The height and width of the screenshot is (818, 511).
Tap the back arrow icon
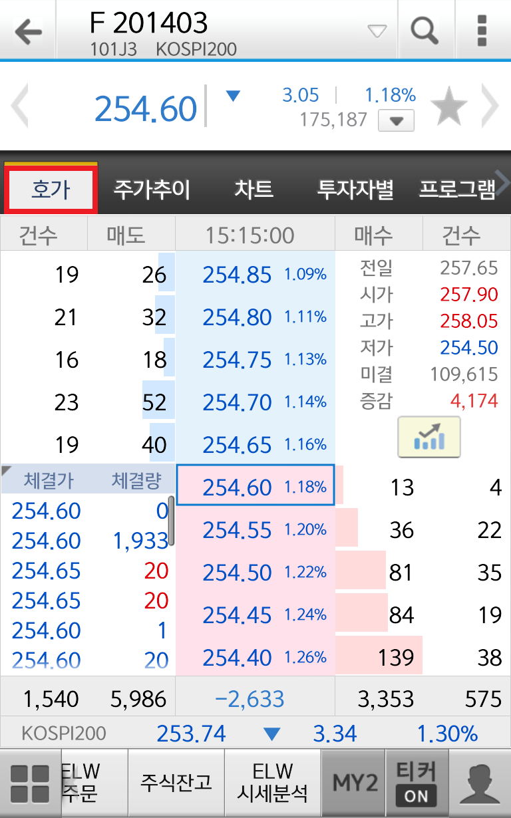[27, 31]
